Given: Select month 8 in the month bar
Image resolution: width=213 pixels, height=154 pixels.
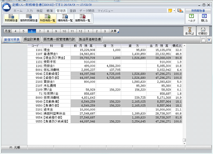Looking at the screenshot, I should pyautogui.click(x=48, y=31).
